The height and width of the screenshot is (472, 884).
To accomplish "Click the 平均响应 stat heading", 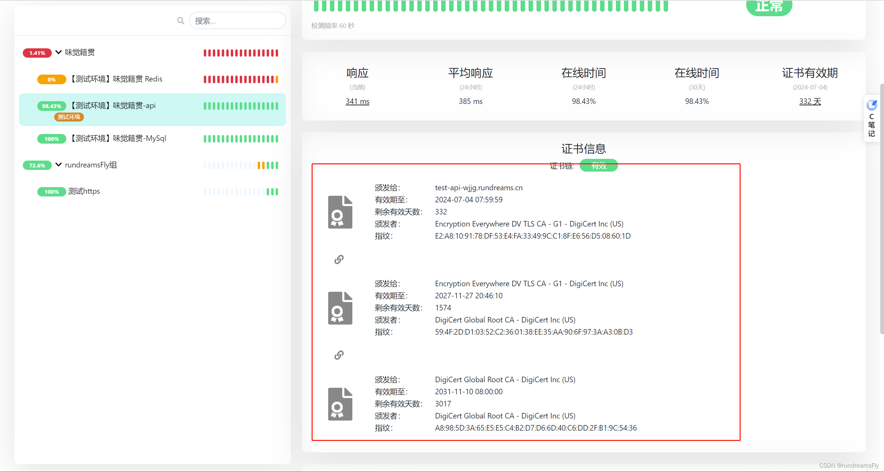I will [470, 73].
